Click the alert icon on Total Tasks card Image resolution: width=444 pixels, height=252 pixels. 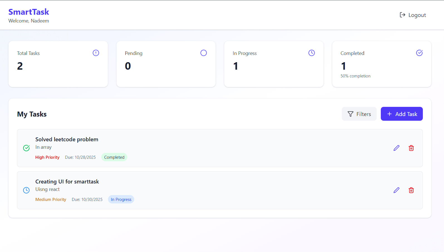[96, 53]
